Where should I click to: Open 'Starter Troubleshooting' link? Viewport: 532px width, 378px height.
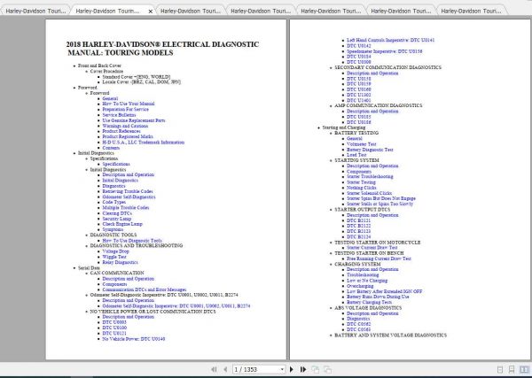point(370,176)
